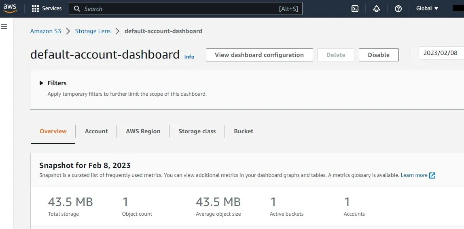Open the Services grid menu
Viewport: 464px width, 229px height.
(x=35, y=8)
